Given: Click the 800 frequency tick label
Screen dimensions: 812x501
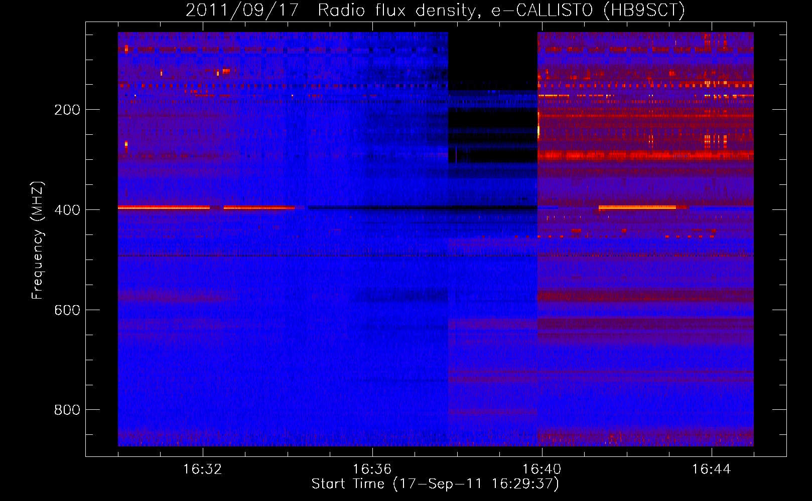Looking at the screenshot, I should point(67,410).
